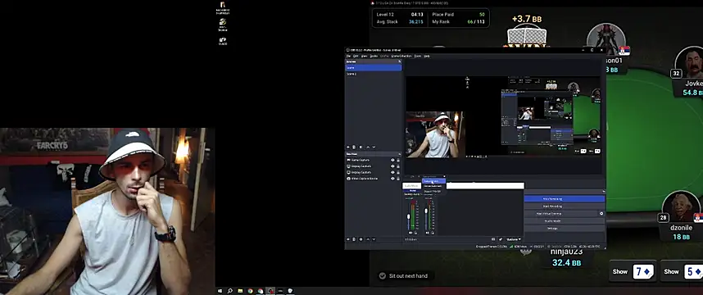
Task: Toggle visibility of Game Capture source
Action: pos(392,160)
